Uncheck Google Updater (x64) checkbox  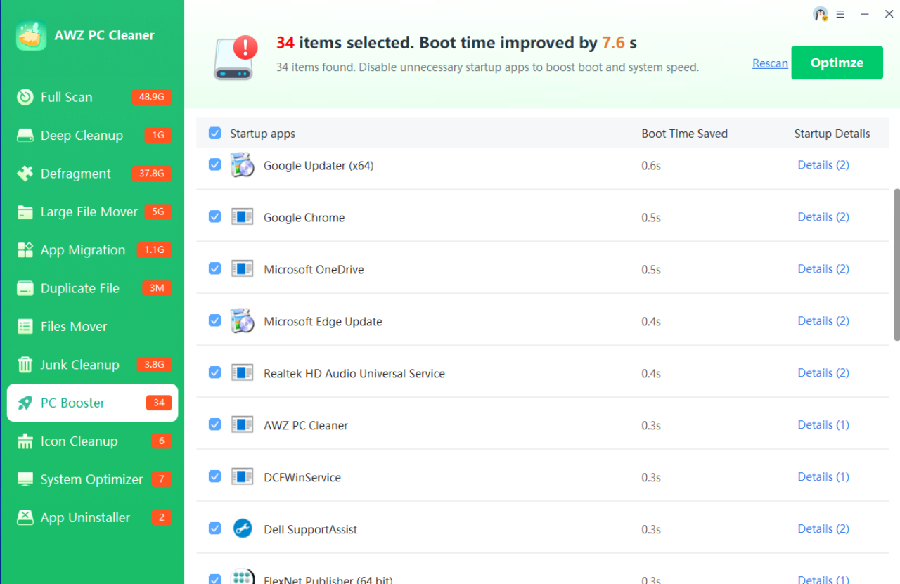click(x=215, y=164)
